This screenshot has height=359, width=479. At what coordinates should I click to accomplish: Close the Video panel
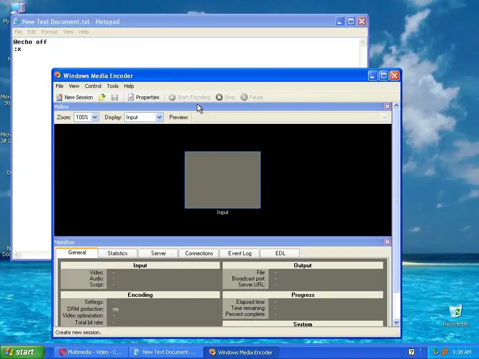coord(387,106)
